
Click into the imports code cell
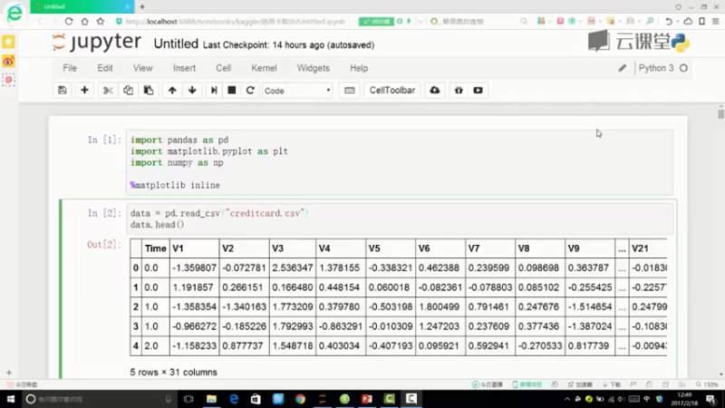(x=400, y=162)
